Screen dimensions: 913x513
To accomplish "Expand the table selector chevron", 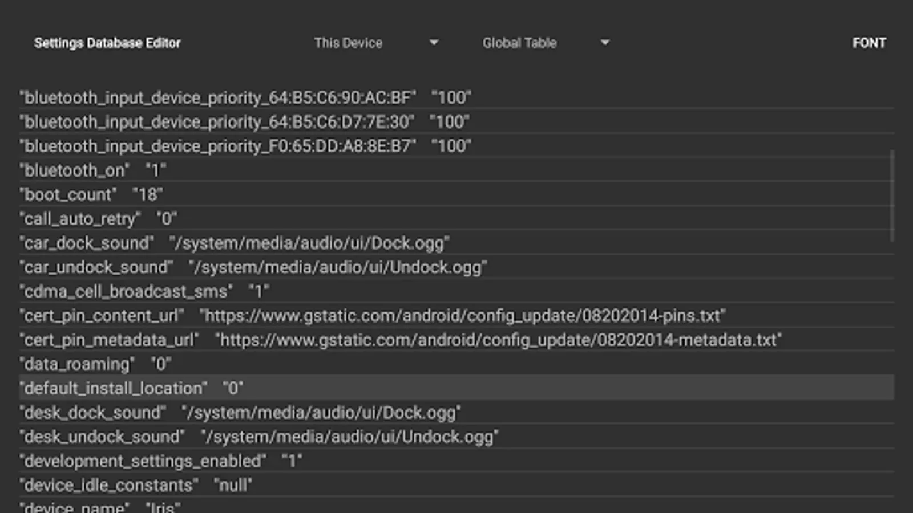I will click(x=604, y=43).
